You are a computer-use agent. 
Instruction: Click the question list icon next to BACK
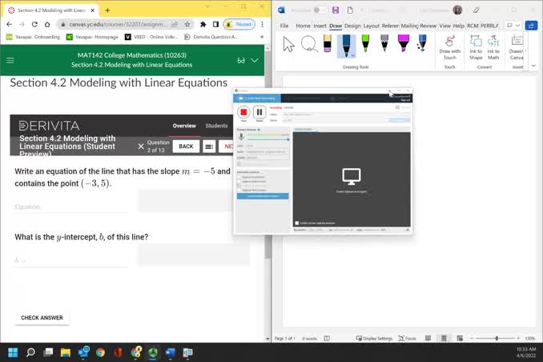click(208, 147)
